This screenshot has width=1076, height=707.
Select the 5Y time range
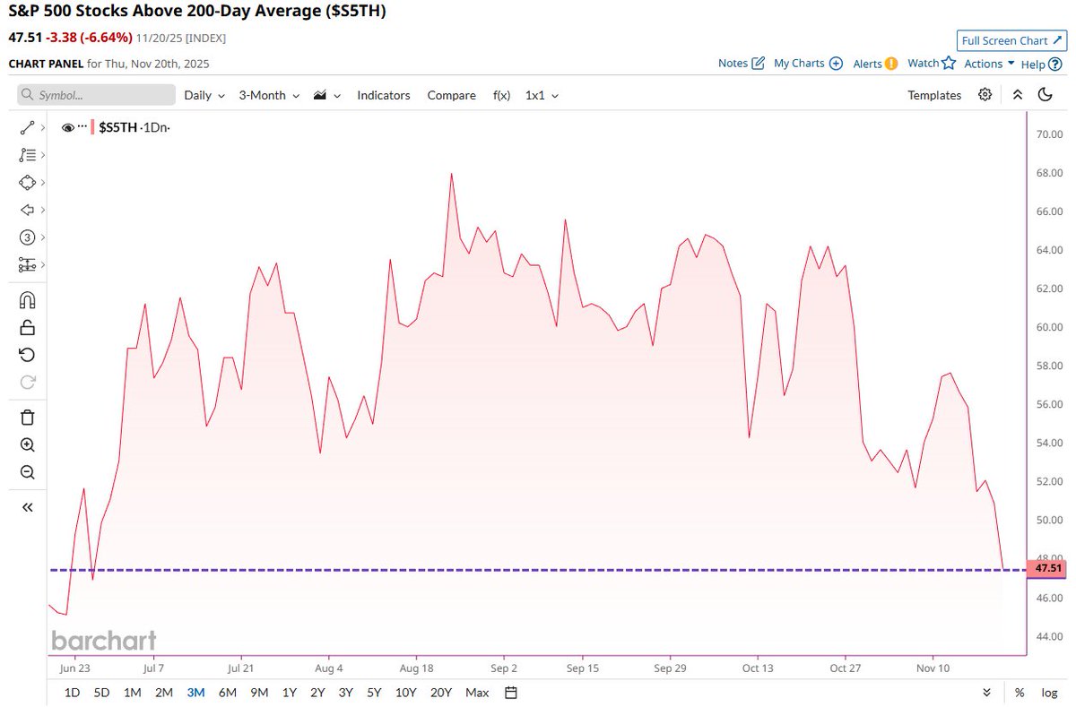(375, 692)
